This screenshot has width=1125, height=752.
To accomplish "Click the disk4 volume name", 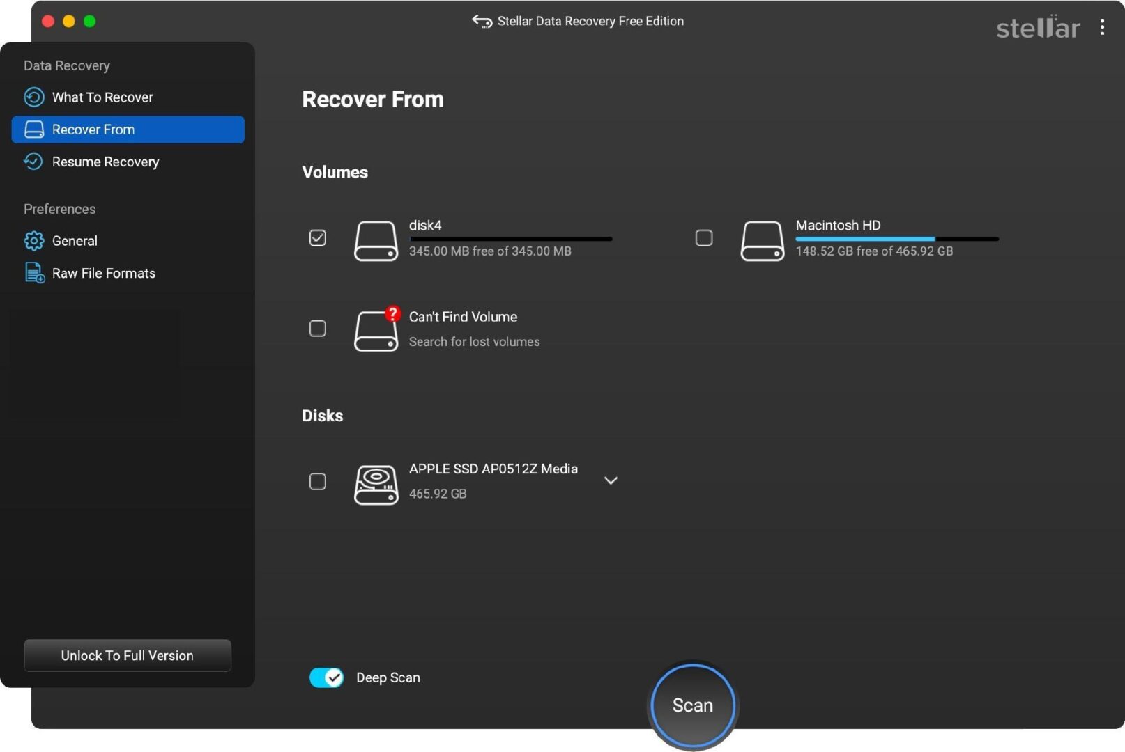I will tap(425, 226).
